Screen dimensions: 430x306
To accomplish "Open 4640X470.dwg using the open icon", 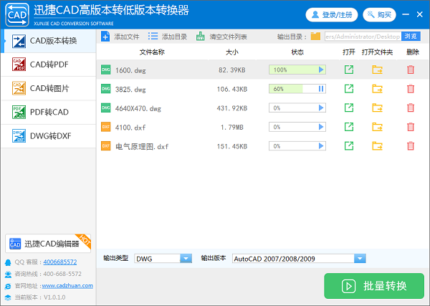I will click(x=349, y=107).
